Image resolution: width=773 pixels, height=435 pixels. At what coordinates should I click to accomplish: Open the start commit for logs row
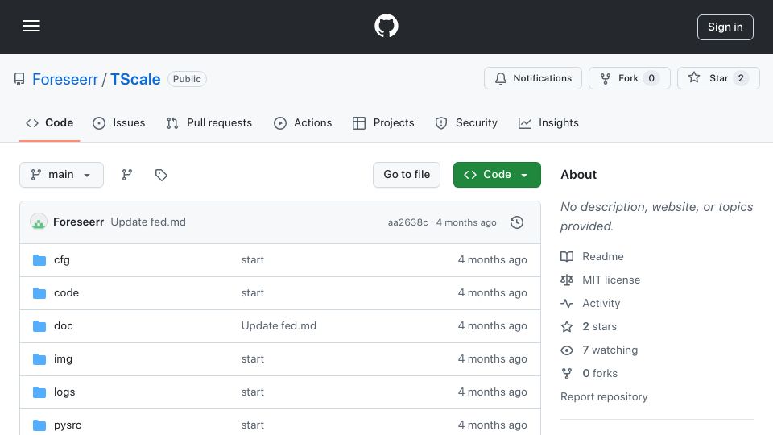252,392
